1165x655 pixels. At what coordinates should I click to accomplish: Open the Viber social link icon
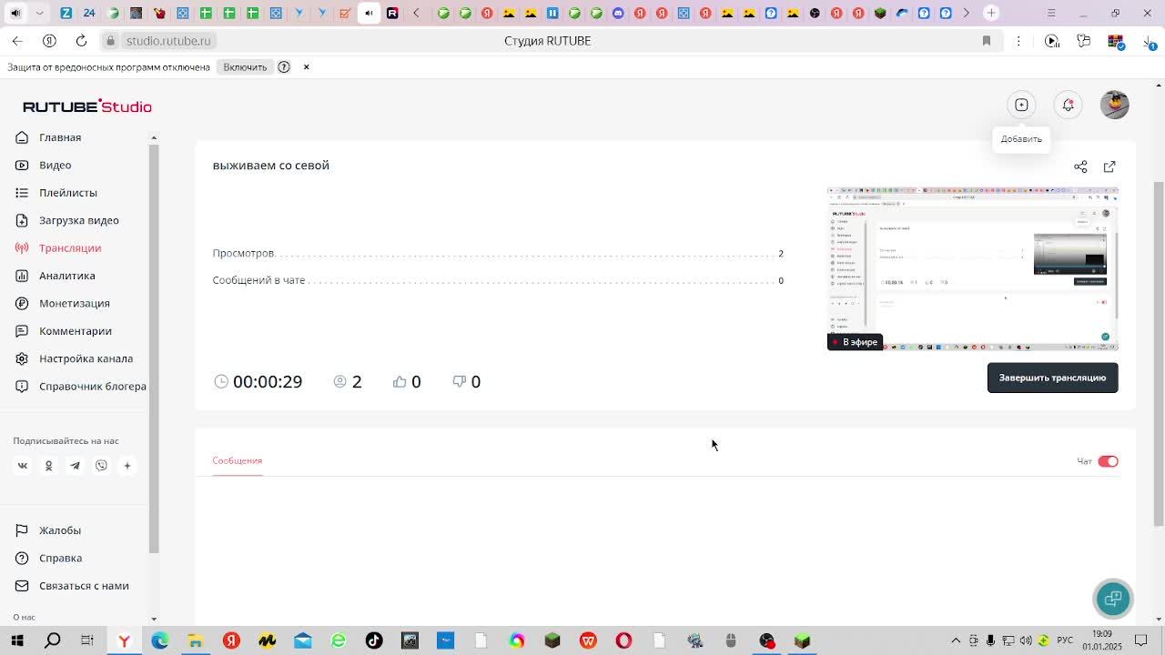(x=101, y=466)
